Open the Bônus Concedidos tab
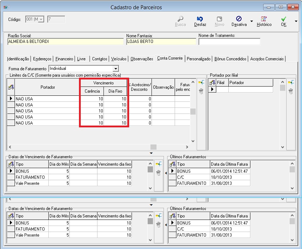302x249 pixels. (231, 59)
